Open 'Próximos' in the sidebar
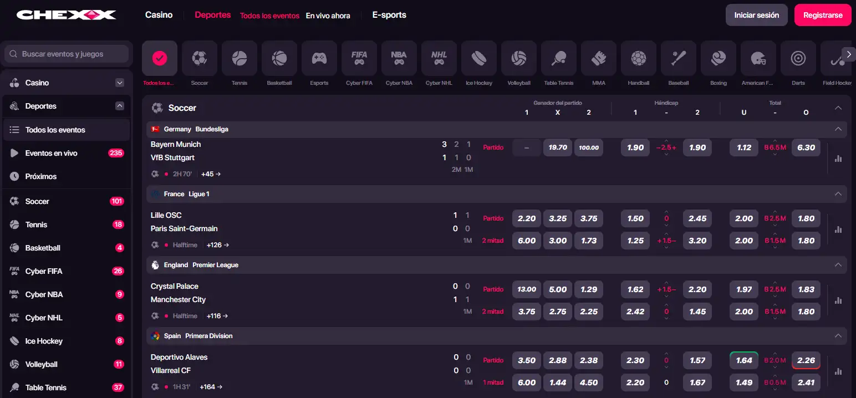The height and width of the screenshot is (398, 856). coord(67,176)
